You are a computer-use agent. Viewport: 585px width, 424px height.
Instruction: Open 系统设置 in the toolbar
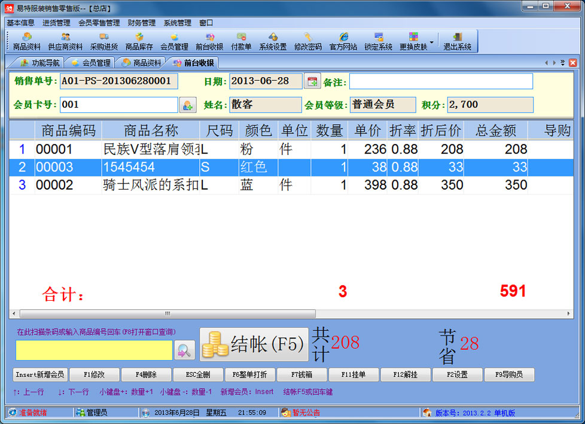click(273, 41)
